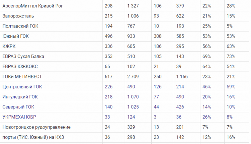Click the 59% value in Центральный ГОК row
The width and height of the screenshot is (251, 144).
pyautogui.click(x=231, y=87)
